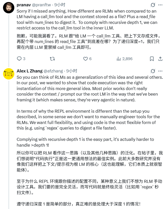Image resolution: width=166 pixels, height=209 pixels.
Task: Open Alex L Zhang's Pikachu avatar
Action: click(x=8, y=74)
